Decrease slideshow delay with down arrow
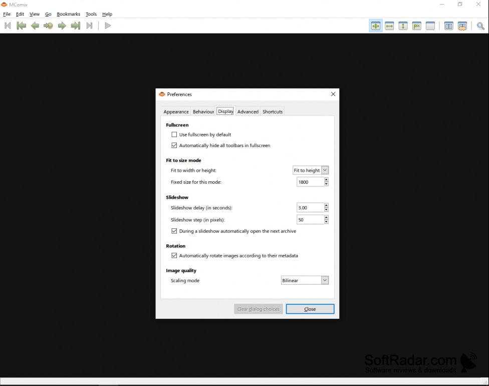The width and height of the screenshot is (489, 386). tap(326, 210)
